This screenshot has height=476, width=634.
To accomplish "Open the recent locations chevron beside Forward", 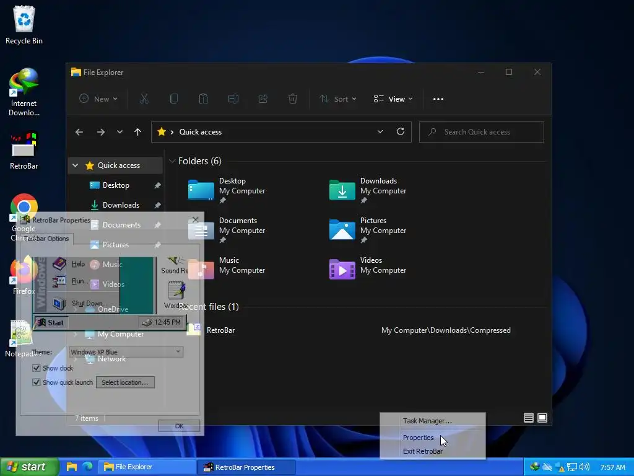I will 119,132.
